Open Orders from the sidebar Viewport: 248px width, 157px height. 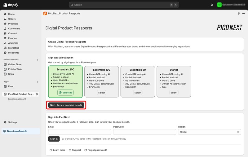tap(12, 19)
